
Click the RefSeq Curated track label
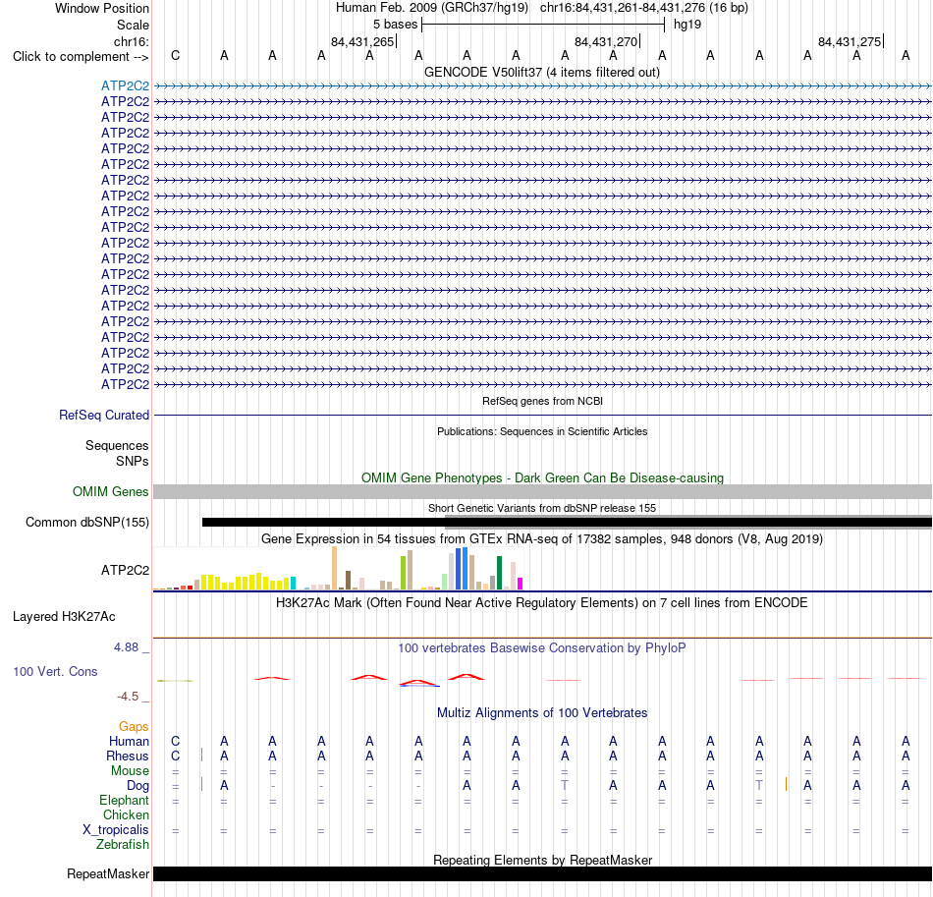[x=104, y=415]
